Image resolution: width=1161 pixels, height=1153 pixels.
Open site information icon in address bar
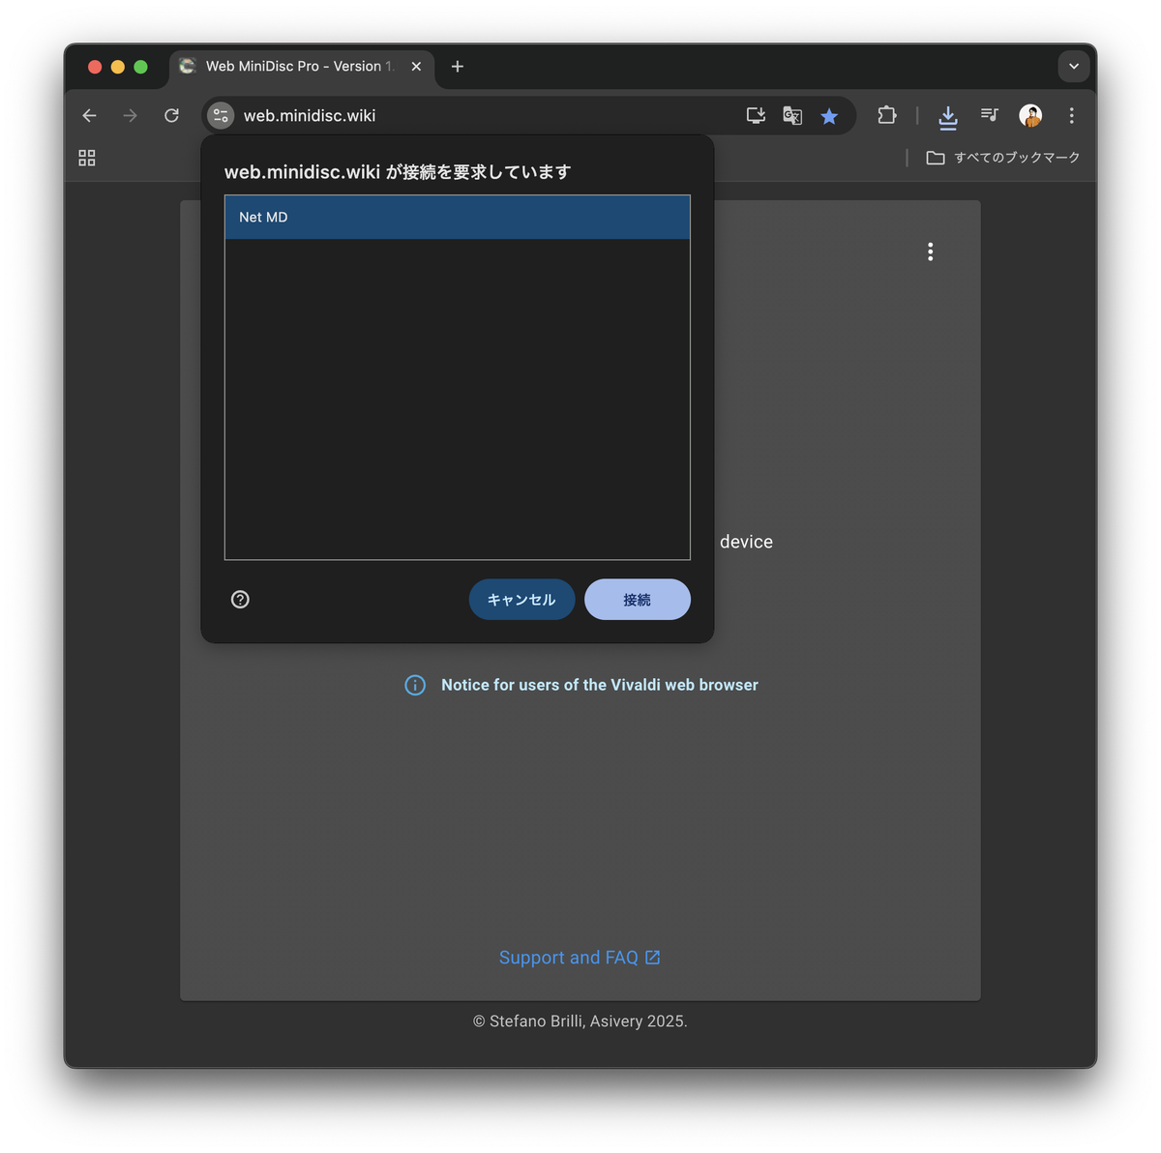click(x=222, y=116)
